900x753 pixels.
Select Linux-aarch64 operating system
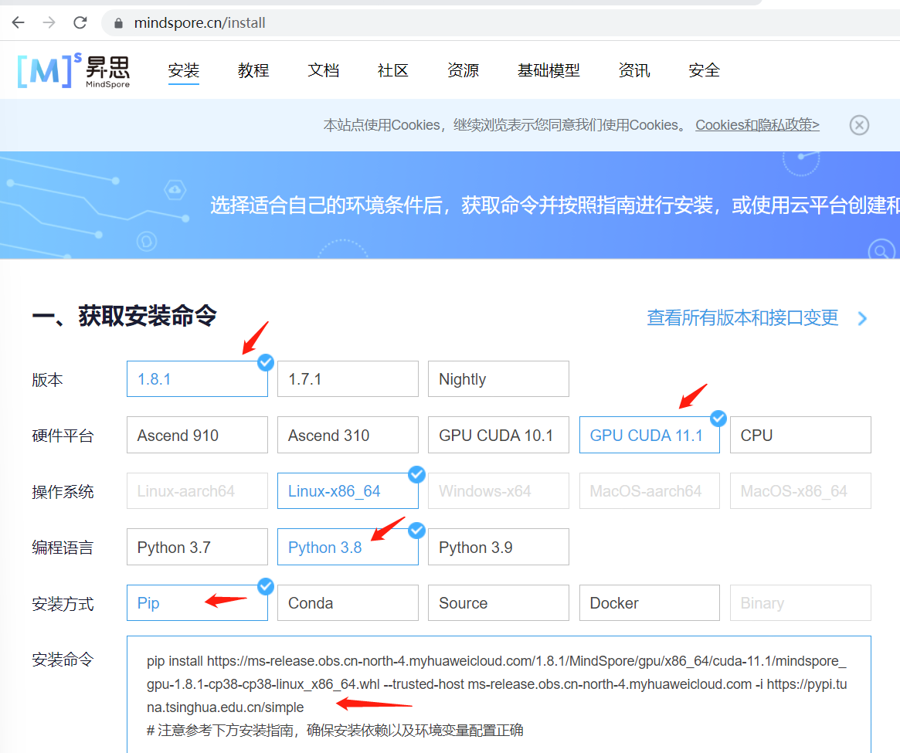tap(197, 490)
